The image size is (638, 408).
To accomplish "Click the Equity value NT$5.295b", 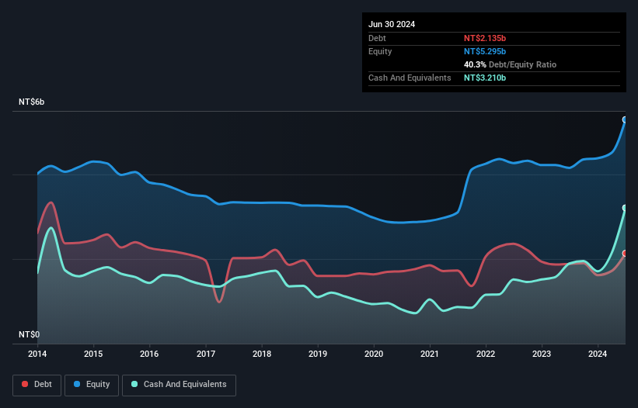I will pyautogui.click(x=485, y=51).
